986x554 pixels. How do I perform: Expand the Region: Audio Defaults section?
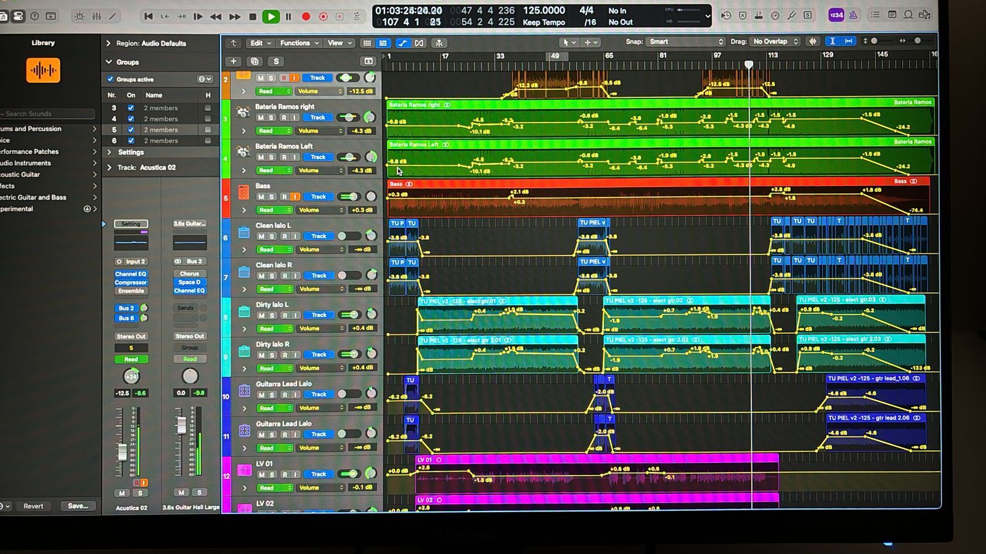[108, 44]
